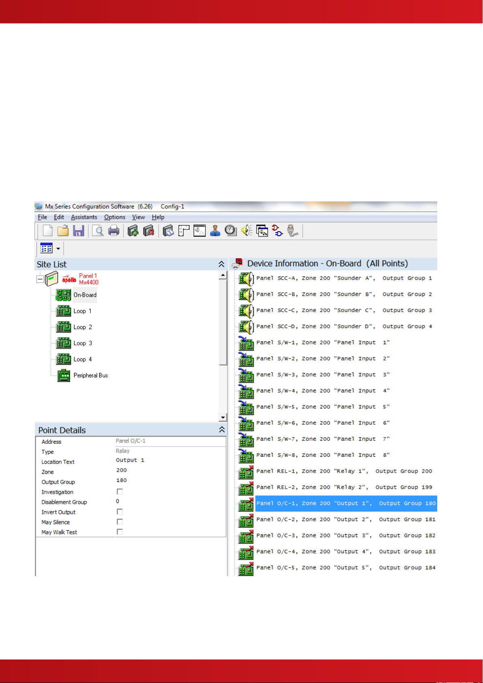483x683 pixels.
Task: Click the Location Text field value
Action: click(130, 460)
